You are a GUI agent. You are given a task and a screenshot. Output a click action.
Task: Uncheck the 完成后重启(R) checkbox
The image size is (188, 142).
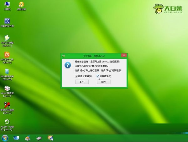pos(76,76)
